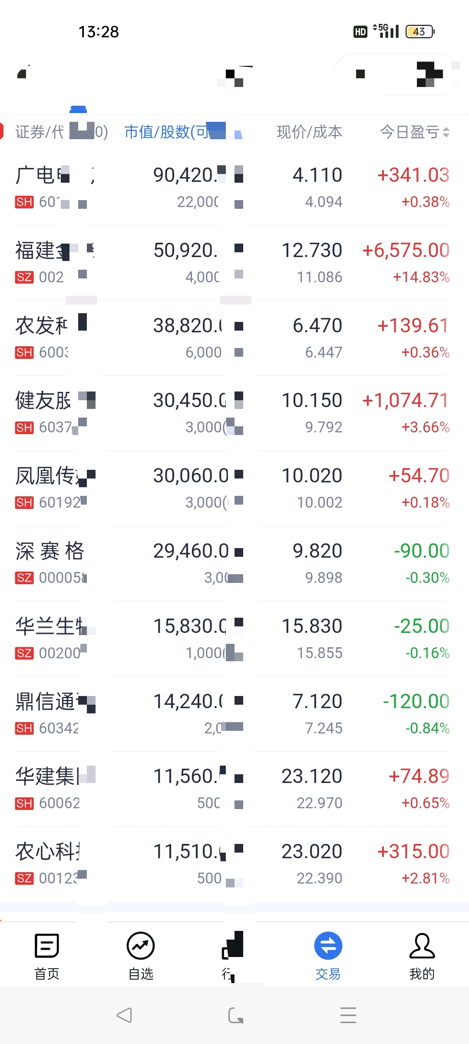Open the 农心科技 23.020 holding
Screen dimensions: 469x1044
(234, 864)
